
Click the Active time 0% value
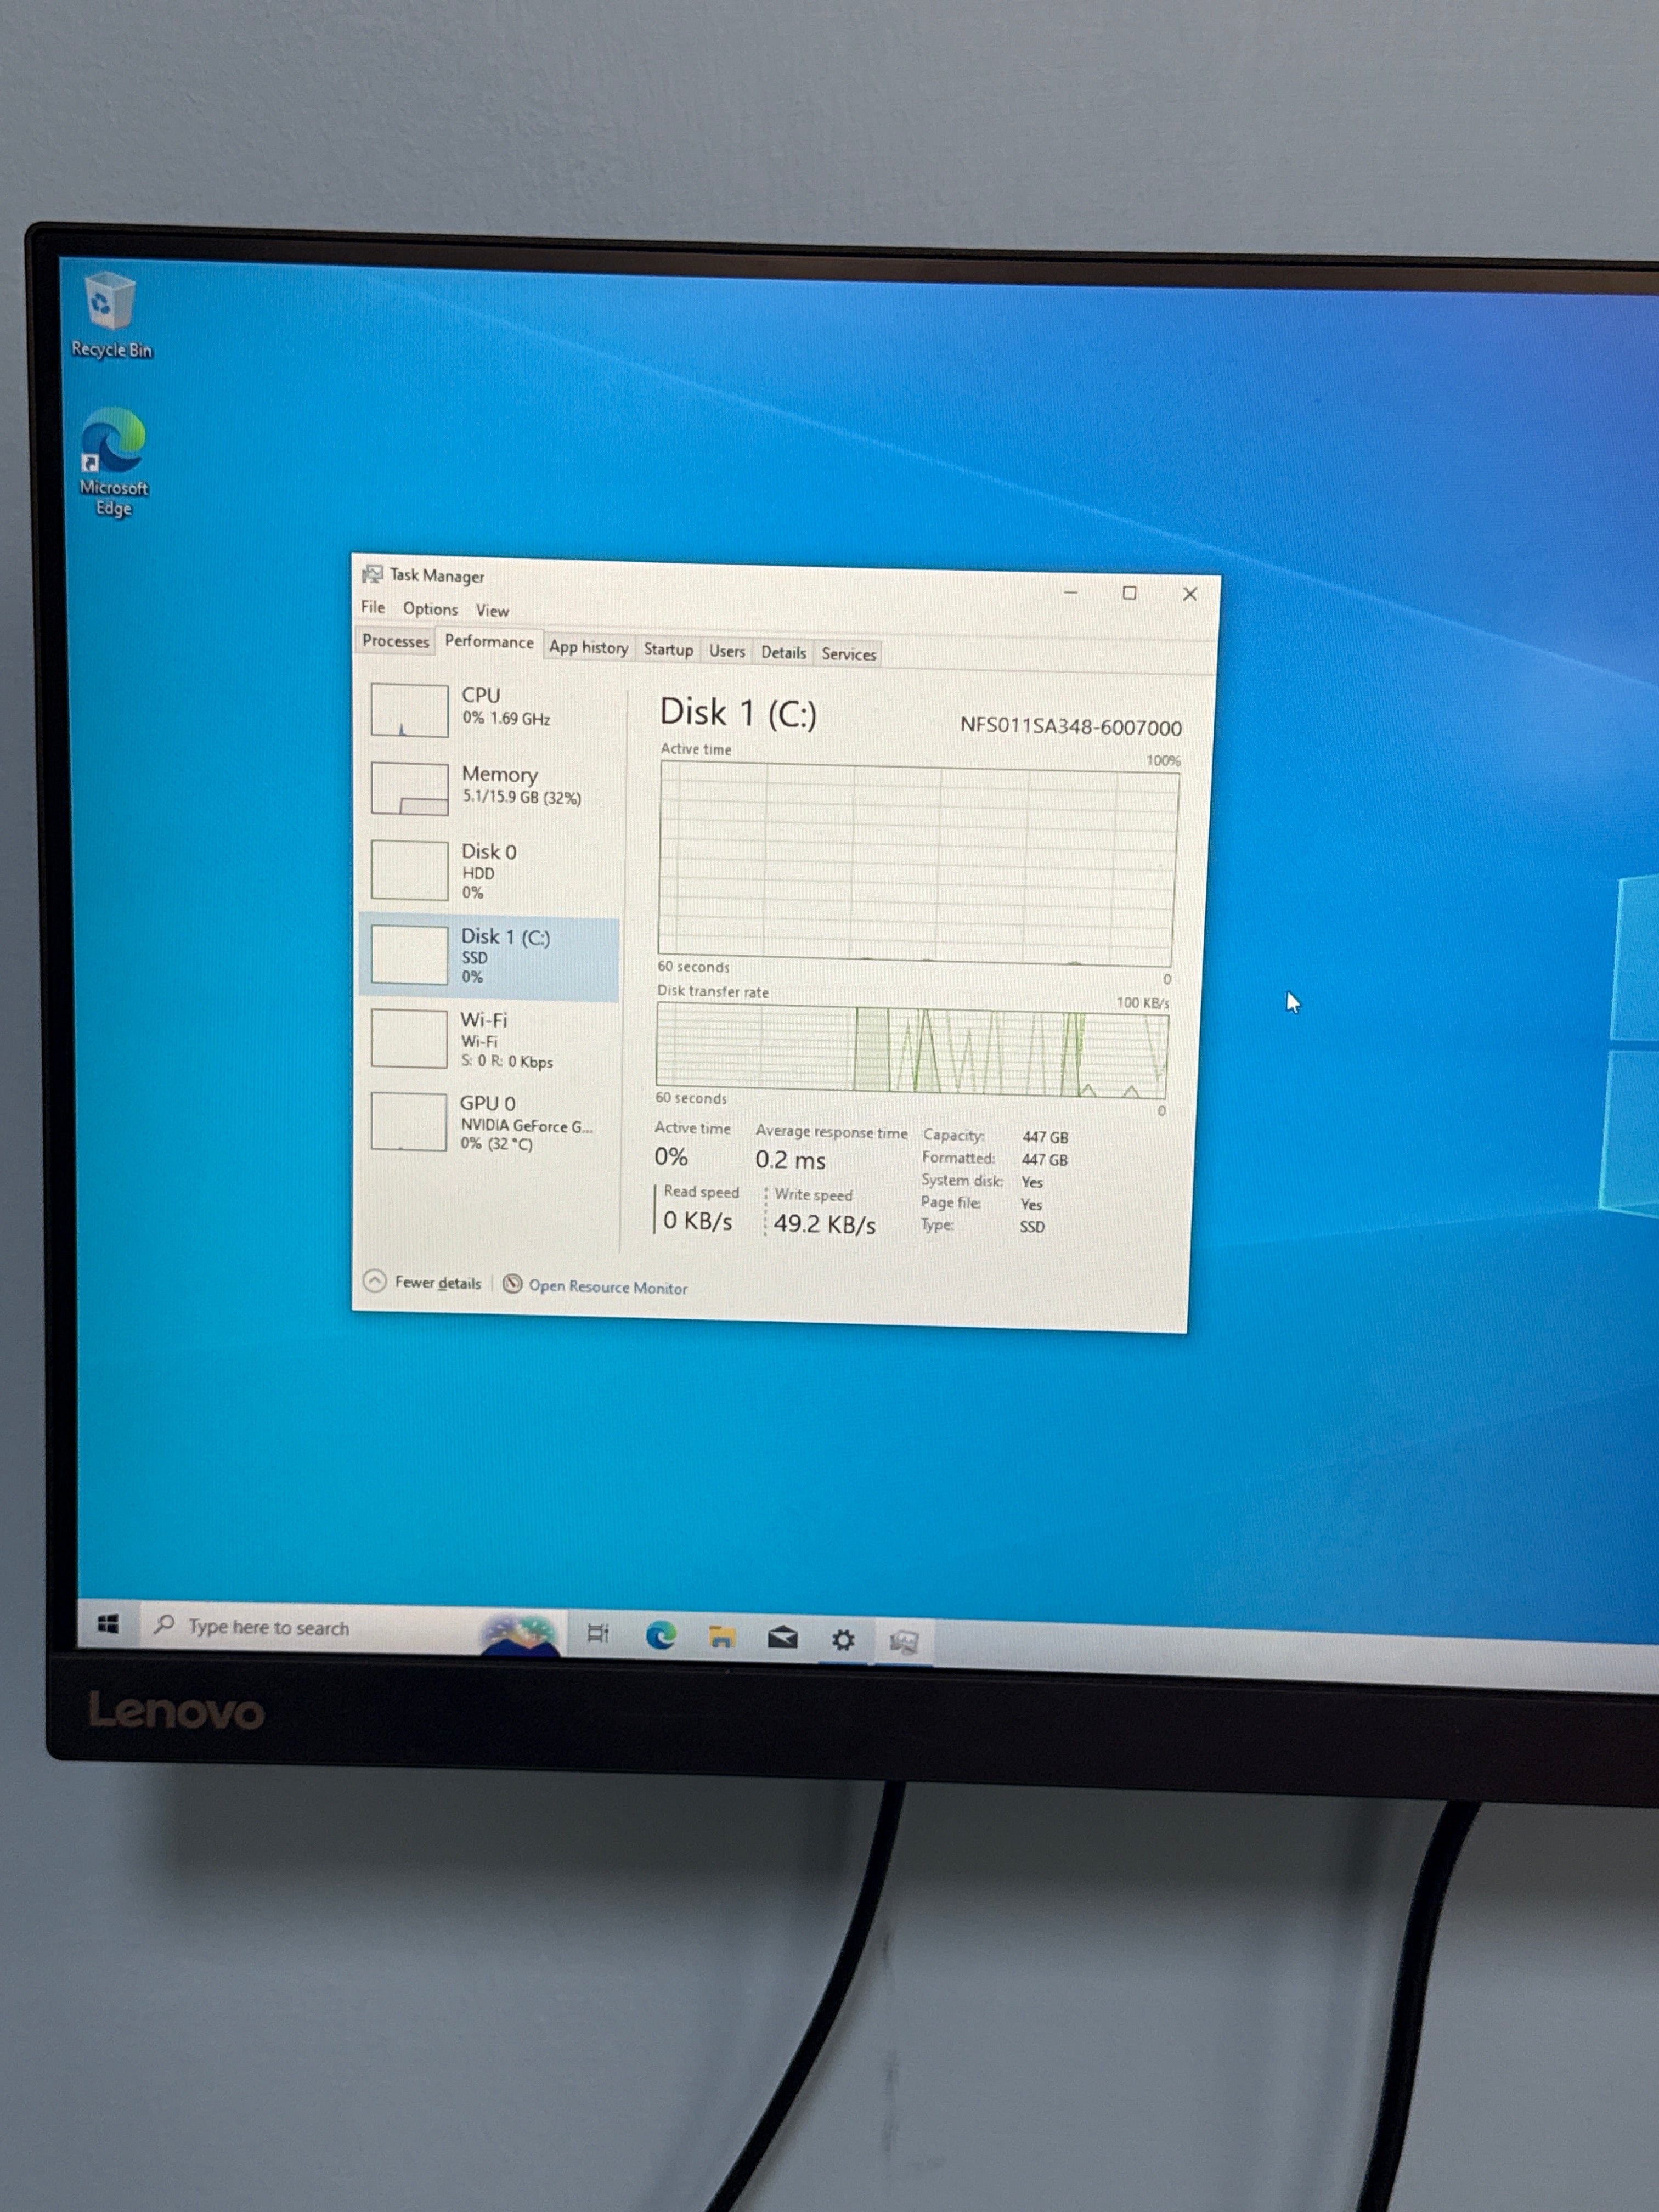671,1156
